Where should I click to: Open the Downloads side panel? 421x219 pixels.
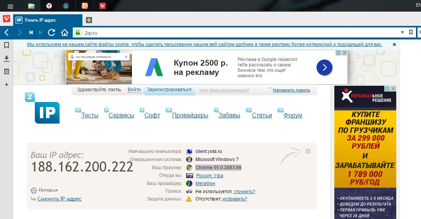(x=6, y=58)
